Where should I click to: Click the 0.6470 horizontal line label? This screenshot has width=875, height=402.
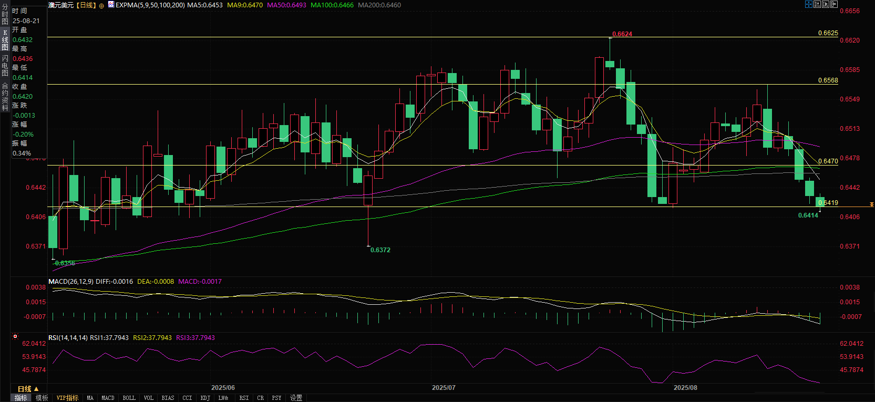click(828, 161)
